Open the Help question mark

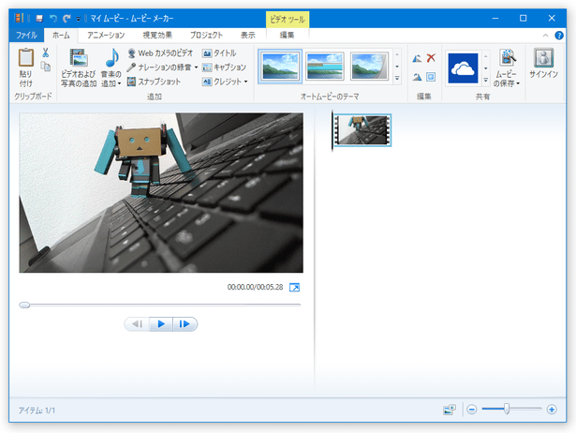(559, 36)
